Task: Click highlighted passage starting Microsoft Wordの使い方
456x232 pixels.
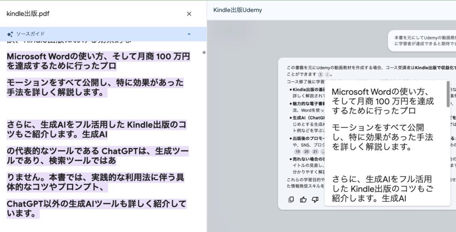Action: [98, 61]
